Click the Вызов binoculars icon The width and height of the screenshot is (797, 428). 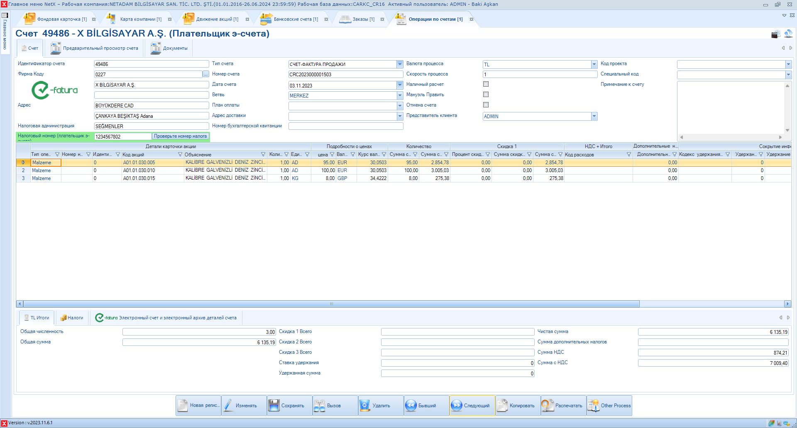click(x=319, y=406)
